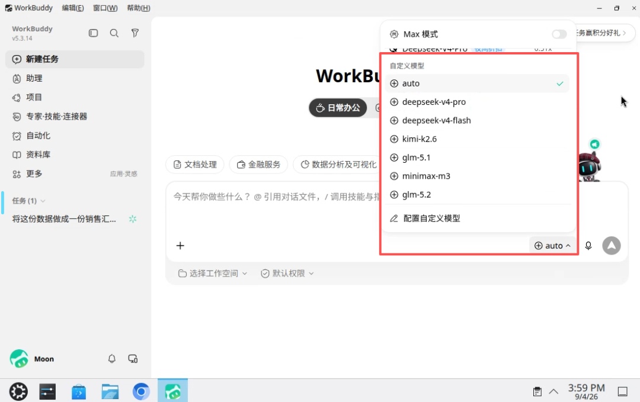The image size is (640, 402).
Task: Click 配置自定义模型 to configure models
Action: click(476, 218)
